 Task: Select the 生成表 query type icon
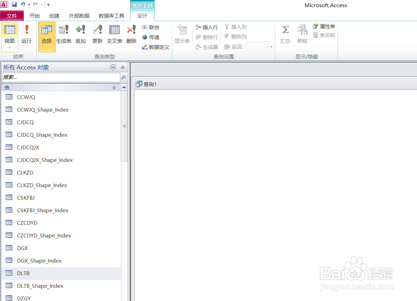click(x=64, y=34)
